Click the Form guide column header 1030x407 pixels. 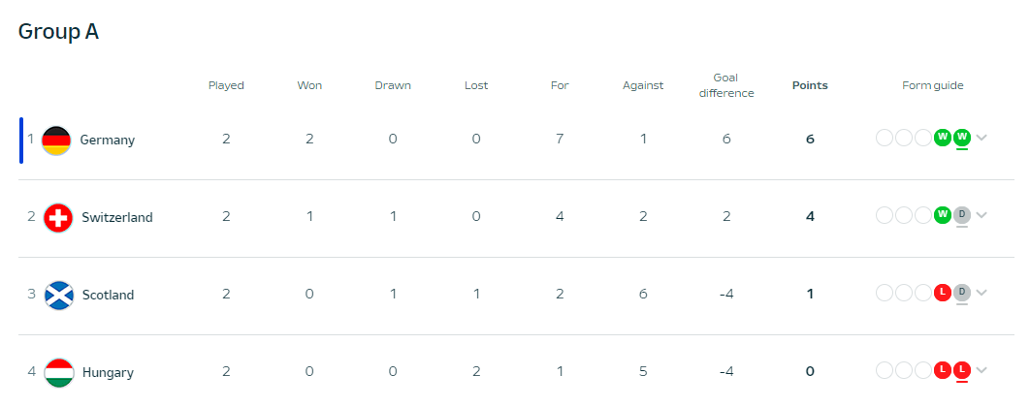pos(932,85)
